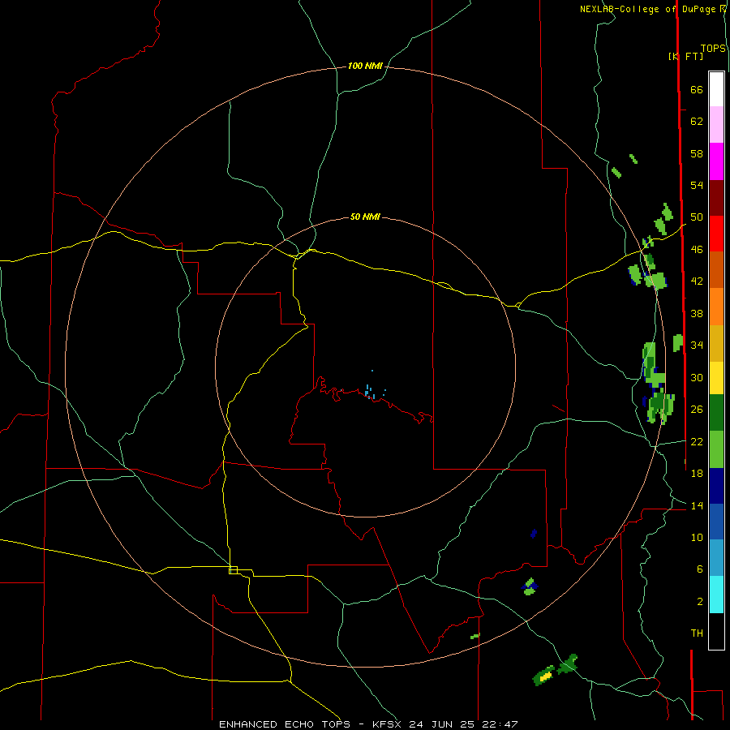The height and width of the screenshot is (730, 730).
Task: Click the cyan 6 kft legend swatch
Action: [x=716, y=595]
